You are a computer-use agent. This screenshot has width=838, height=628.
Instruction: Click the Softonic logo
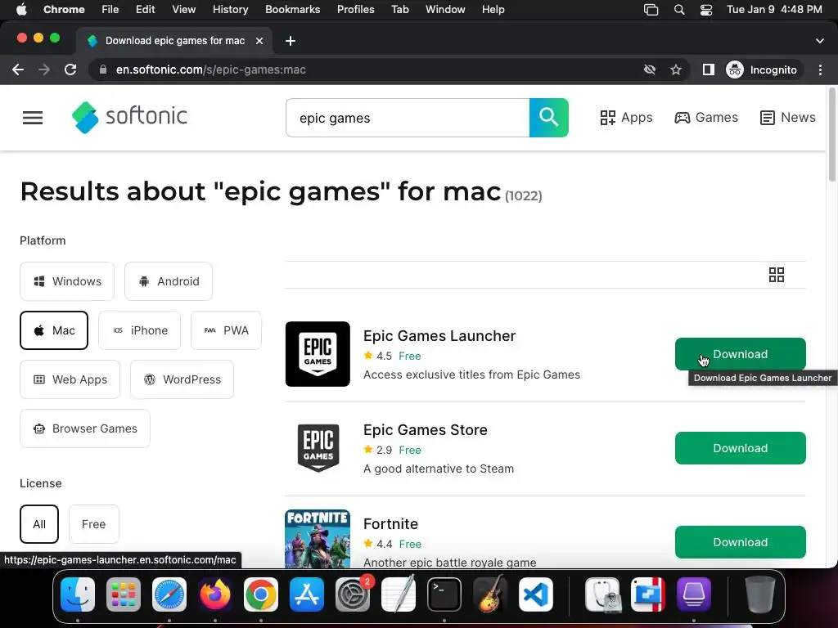pos(129,117)
